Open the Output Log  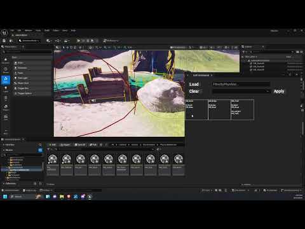(x=29, y=190)
